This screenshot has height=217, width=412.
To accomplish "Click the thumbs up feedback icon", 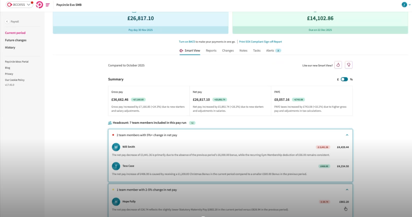I will pyautogui.click(x=338, y=65).
